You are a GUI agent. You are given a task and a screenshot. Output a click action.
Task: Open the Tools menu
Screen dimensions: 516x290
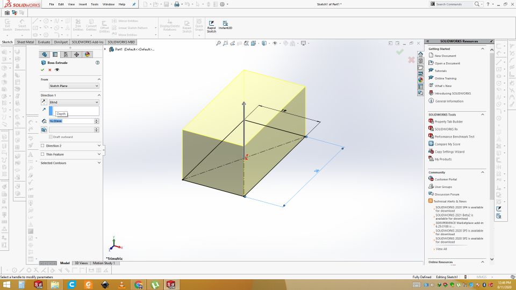95,4
